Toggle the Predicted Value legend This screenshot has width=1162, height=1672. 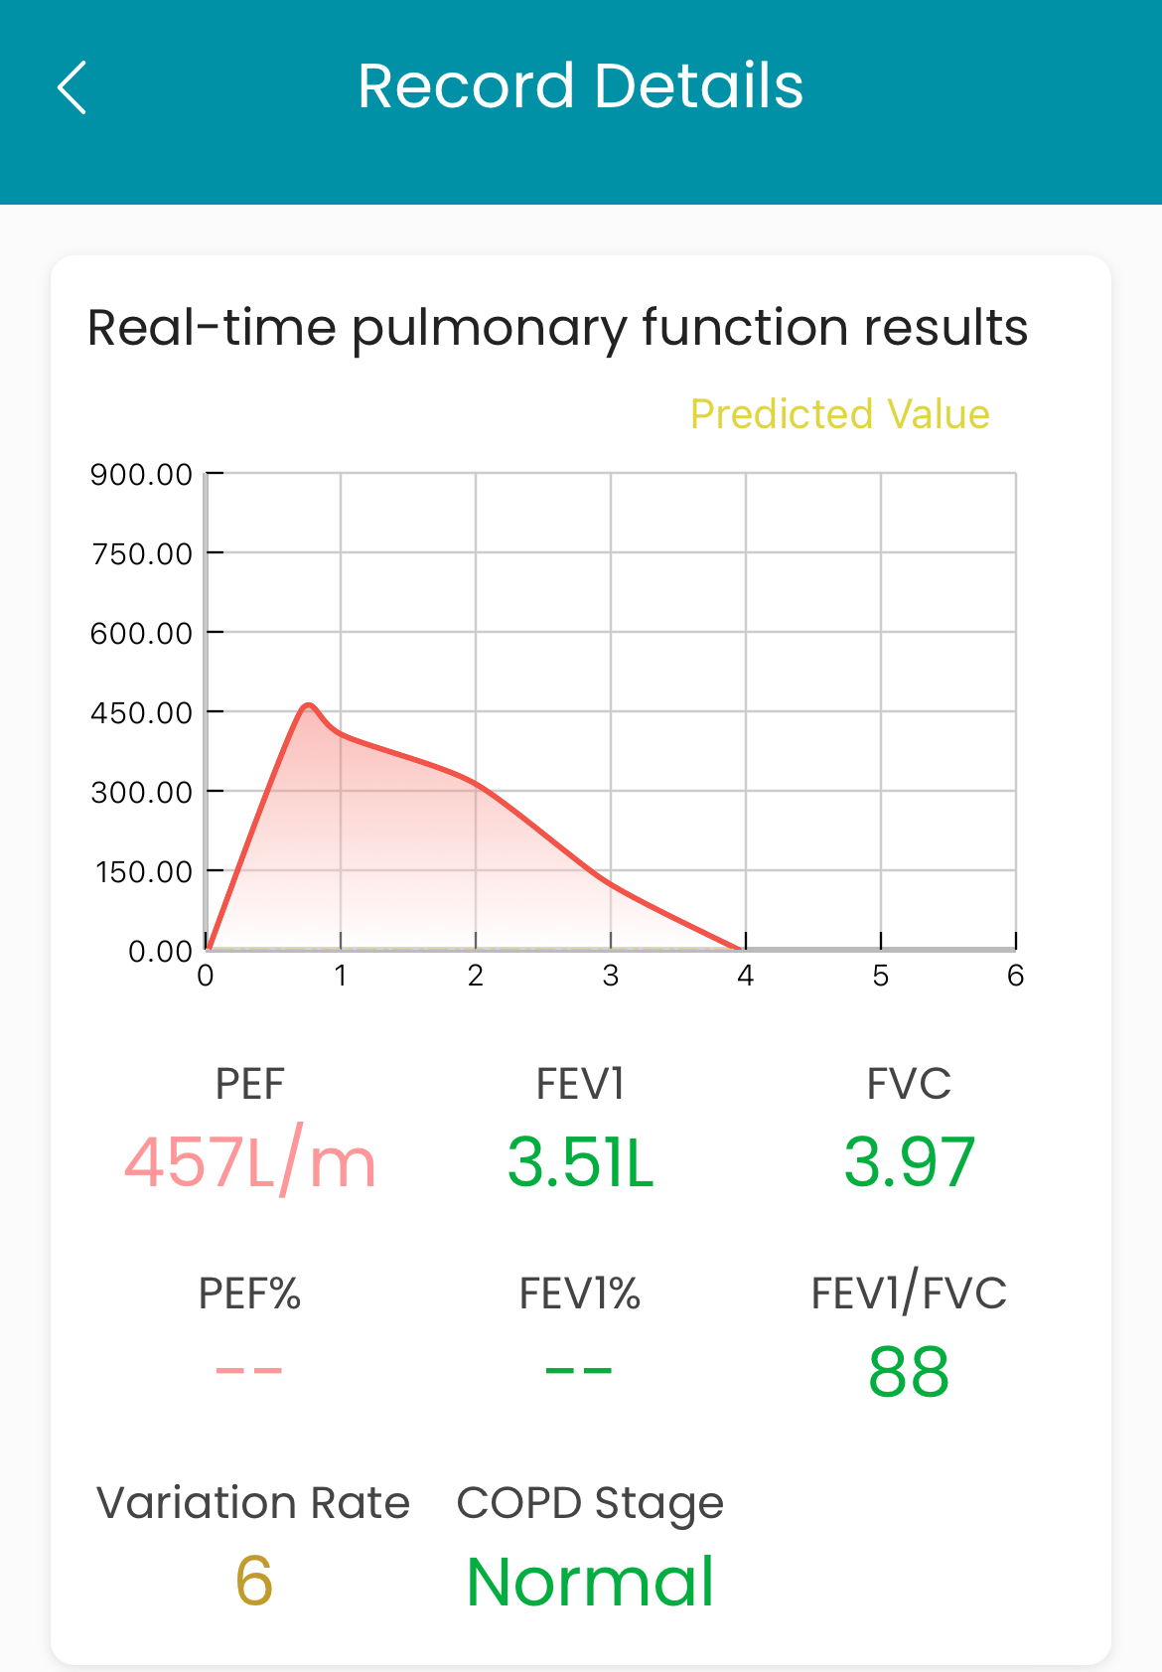pos(839,414)
